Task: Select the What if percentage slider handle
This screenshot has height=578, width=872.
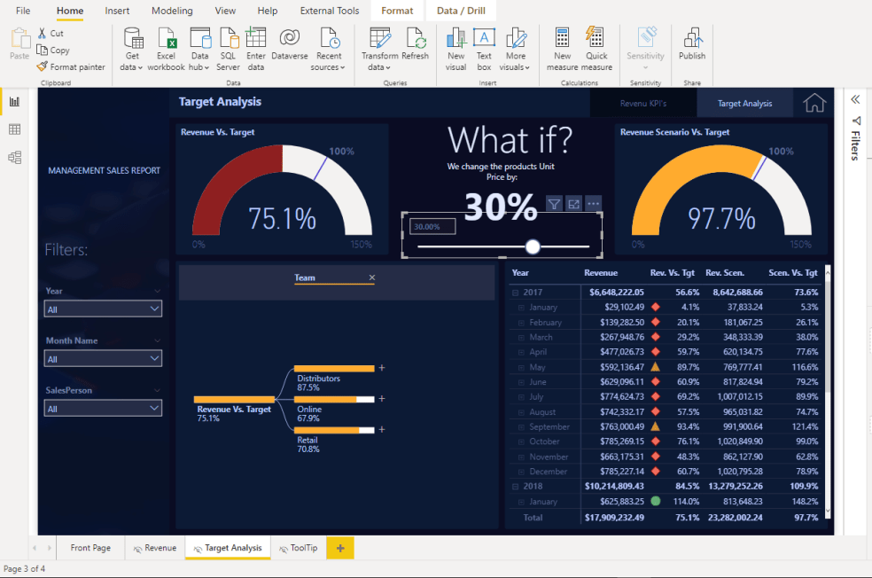Action: (x=533, y=246)
